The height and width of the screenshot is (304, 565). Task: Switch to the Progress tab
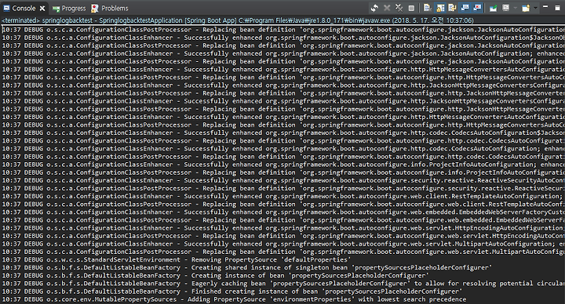69,9
